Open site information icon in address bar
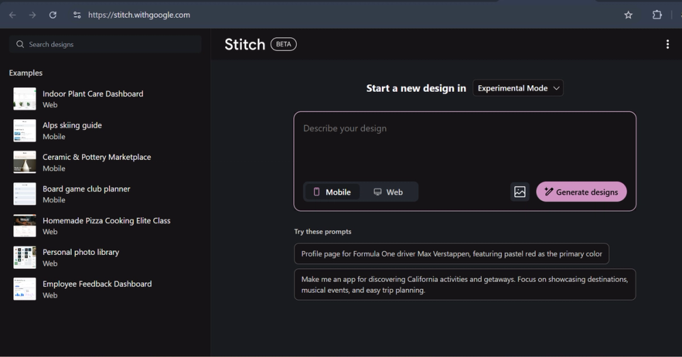 77,15
